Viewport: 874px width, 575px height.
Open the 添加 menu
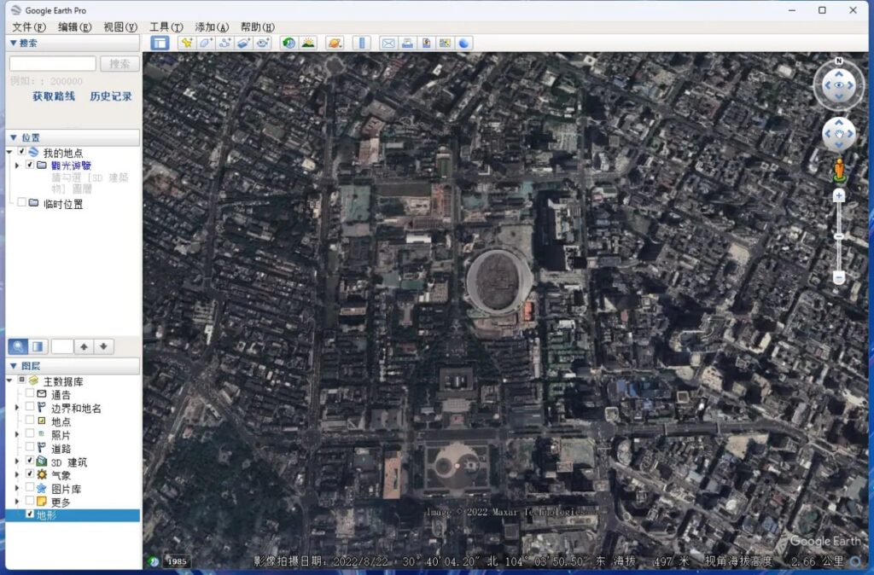pos(210,26)
